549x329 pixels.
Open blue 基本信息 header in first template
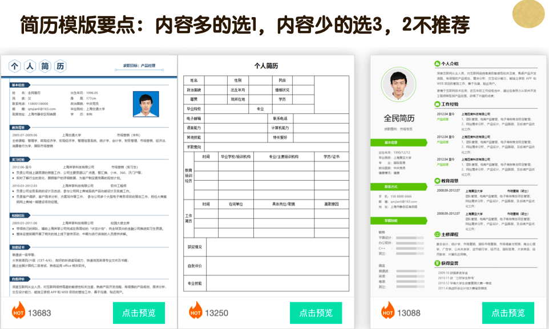[x=19, y=85]
